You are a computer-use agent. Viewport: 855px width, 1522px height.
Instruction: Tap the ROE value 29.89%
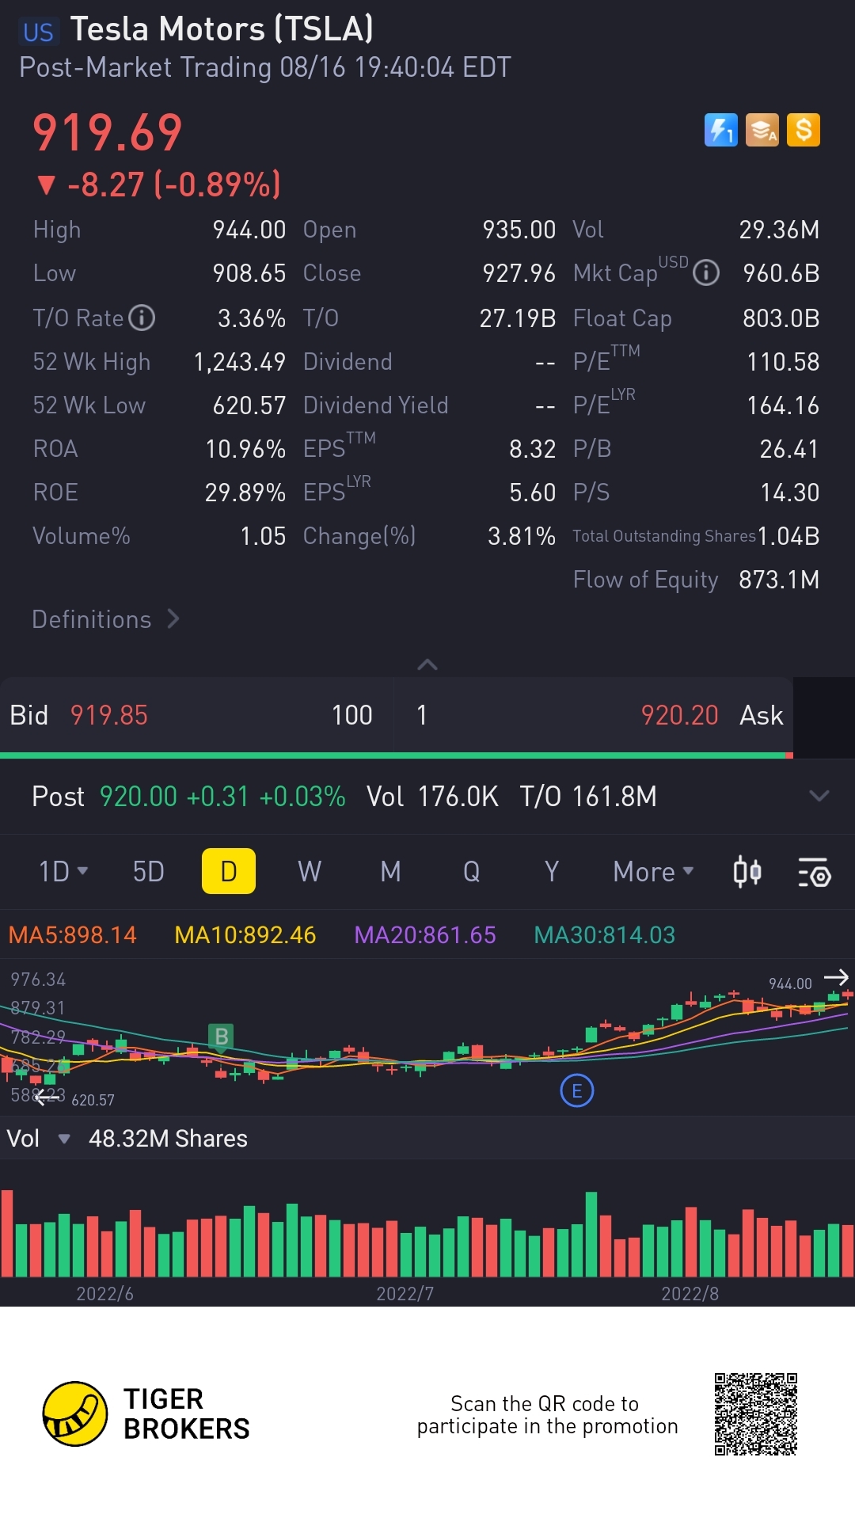(245, 493)
